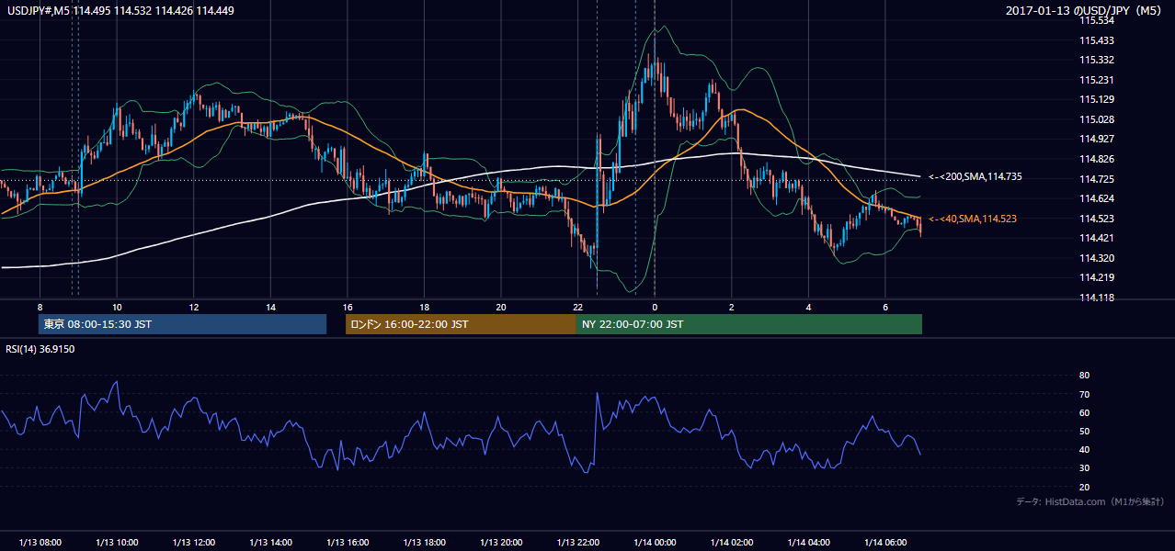1175x551 pixels.
Task: Click price axis label 114.624
Action: point(1097,198)
